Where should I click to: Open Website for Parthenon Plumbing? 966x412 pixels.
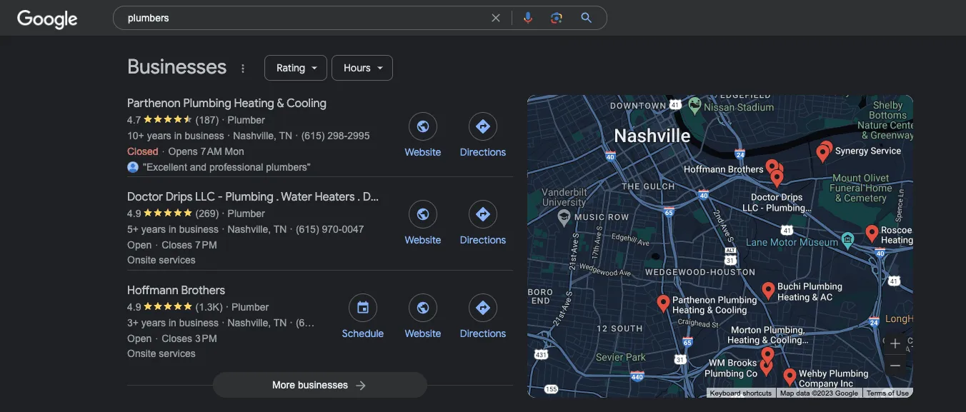point(422,126)
